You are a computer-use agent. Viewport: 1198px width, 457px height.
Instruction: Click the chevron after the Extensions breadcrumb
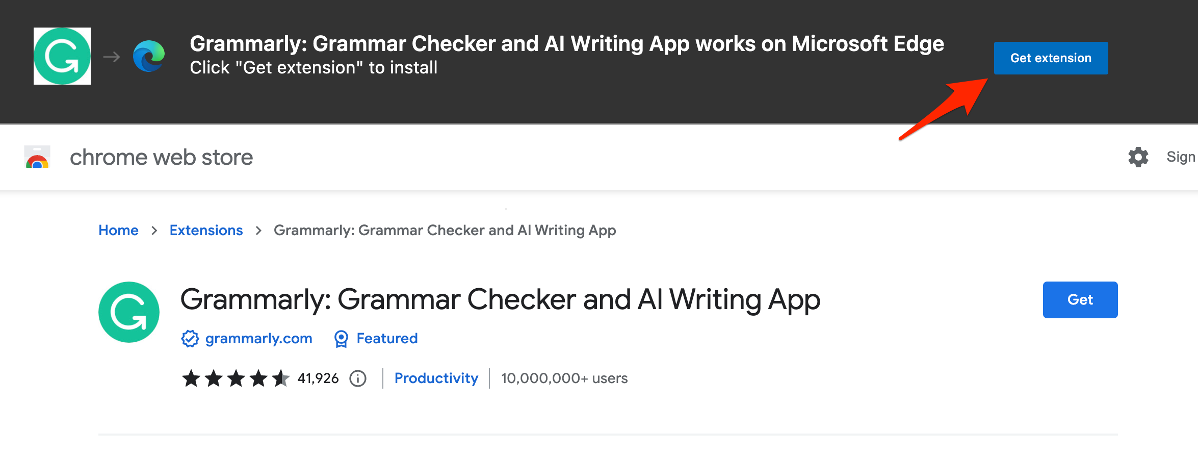[x=258, y=231]
